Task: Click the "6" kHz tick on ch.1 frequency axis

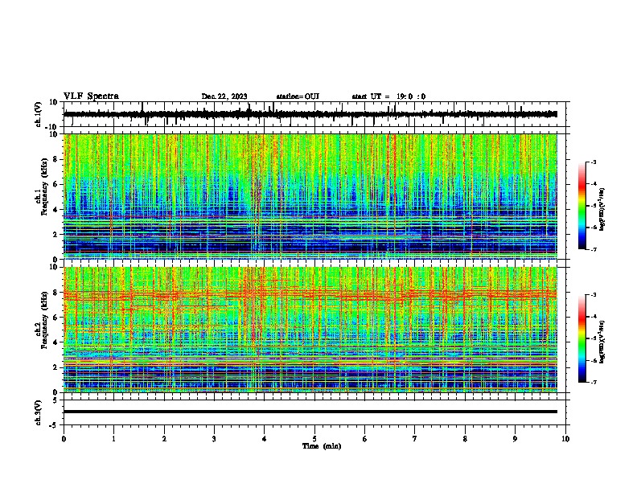Action: [x=55, y=184]
